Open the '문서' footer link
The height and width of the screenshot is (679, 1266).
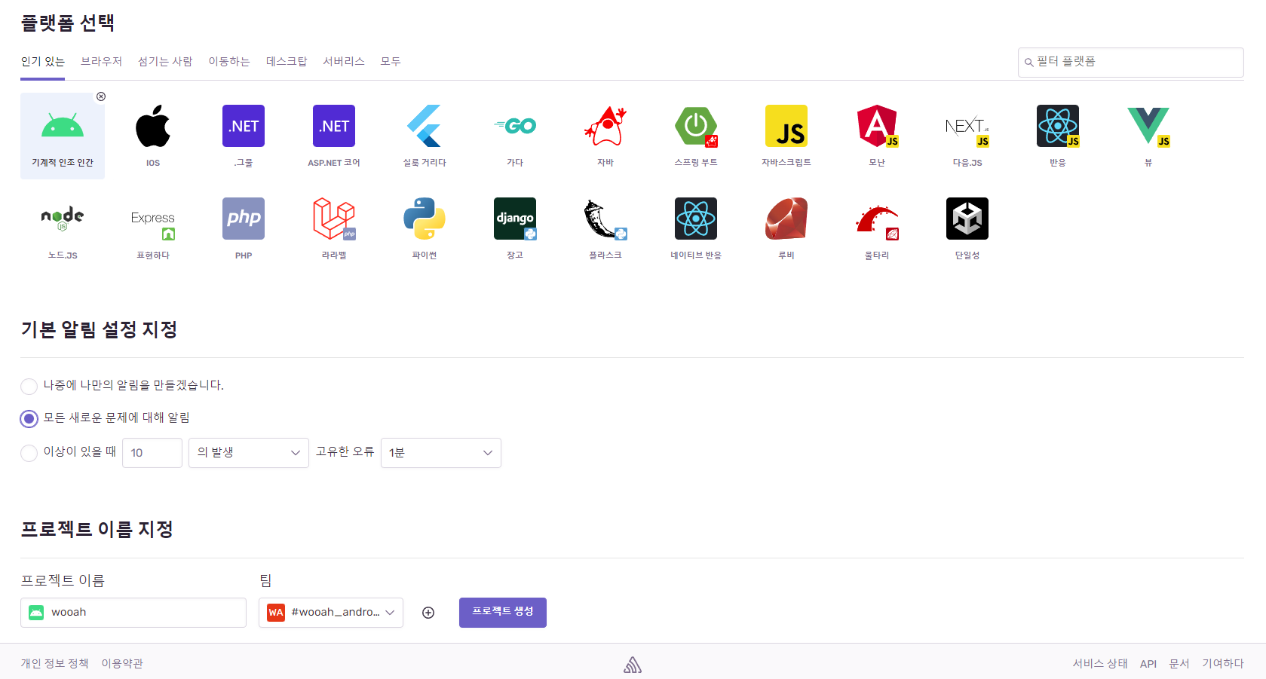coord(1179,663)
